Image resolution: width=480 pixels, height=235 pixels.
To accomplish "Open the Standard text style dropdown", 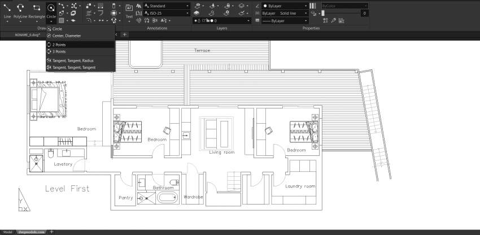I will point(167,6).
